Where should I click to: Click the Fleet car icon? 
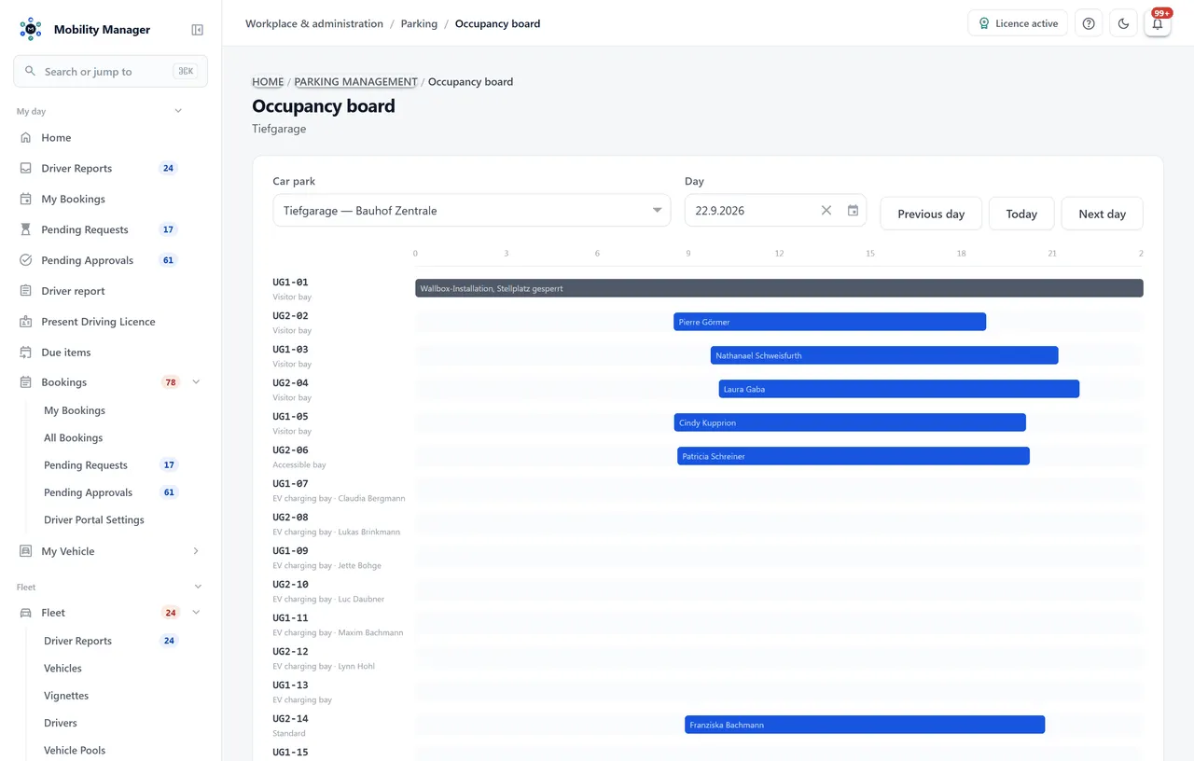click(x=26, y=613)
